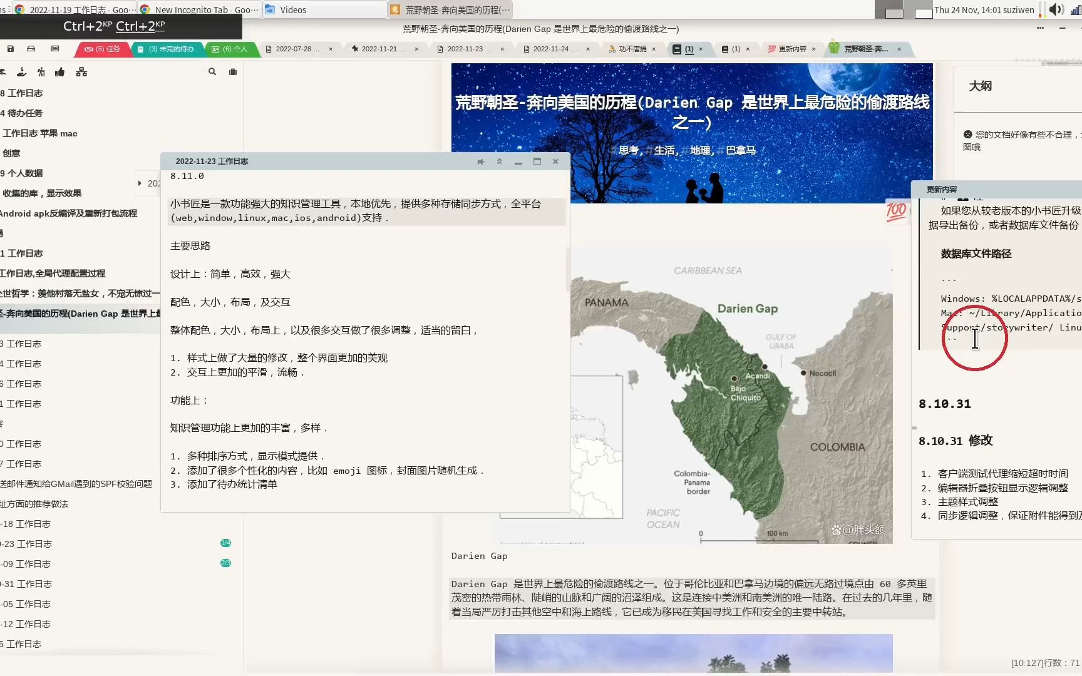
Task: Open 址方面的推荐做法 note in sidebar
Action: point(34,504)
